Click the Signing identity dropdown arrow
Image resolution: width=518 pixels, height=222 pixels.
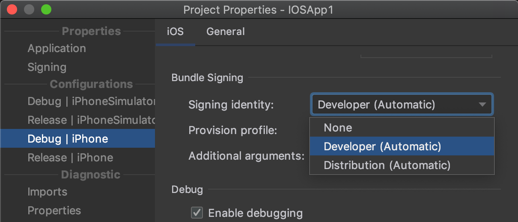tap(482, 105)
